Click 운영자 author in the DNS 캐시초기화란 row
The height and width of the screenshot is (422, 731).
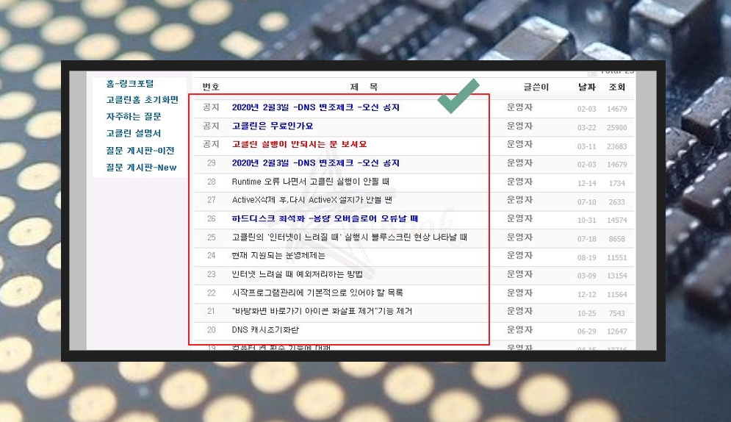(x=520, y=329)
